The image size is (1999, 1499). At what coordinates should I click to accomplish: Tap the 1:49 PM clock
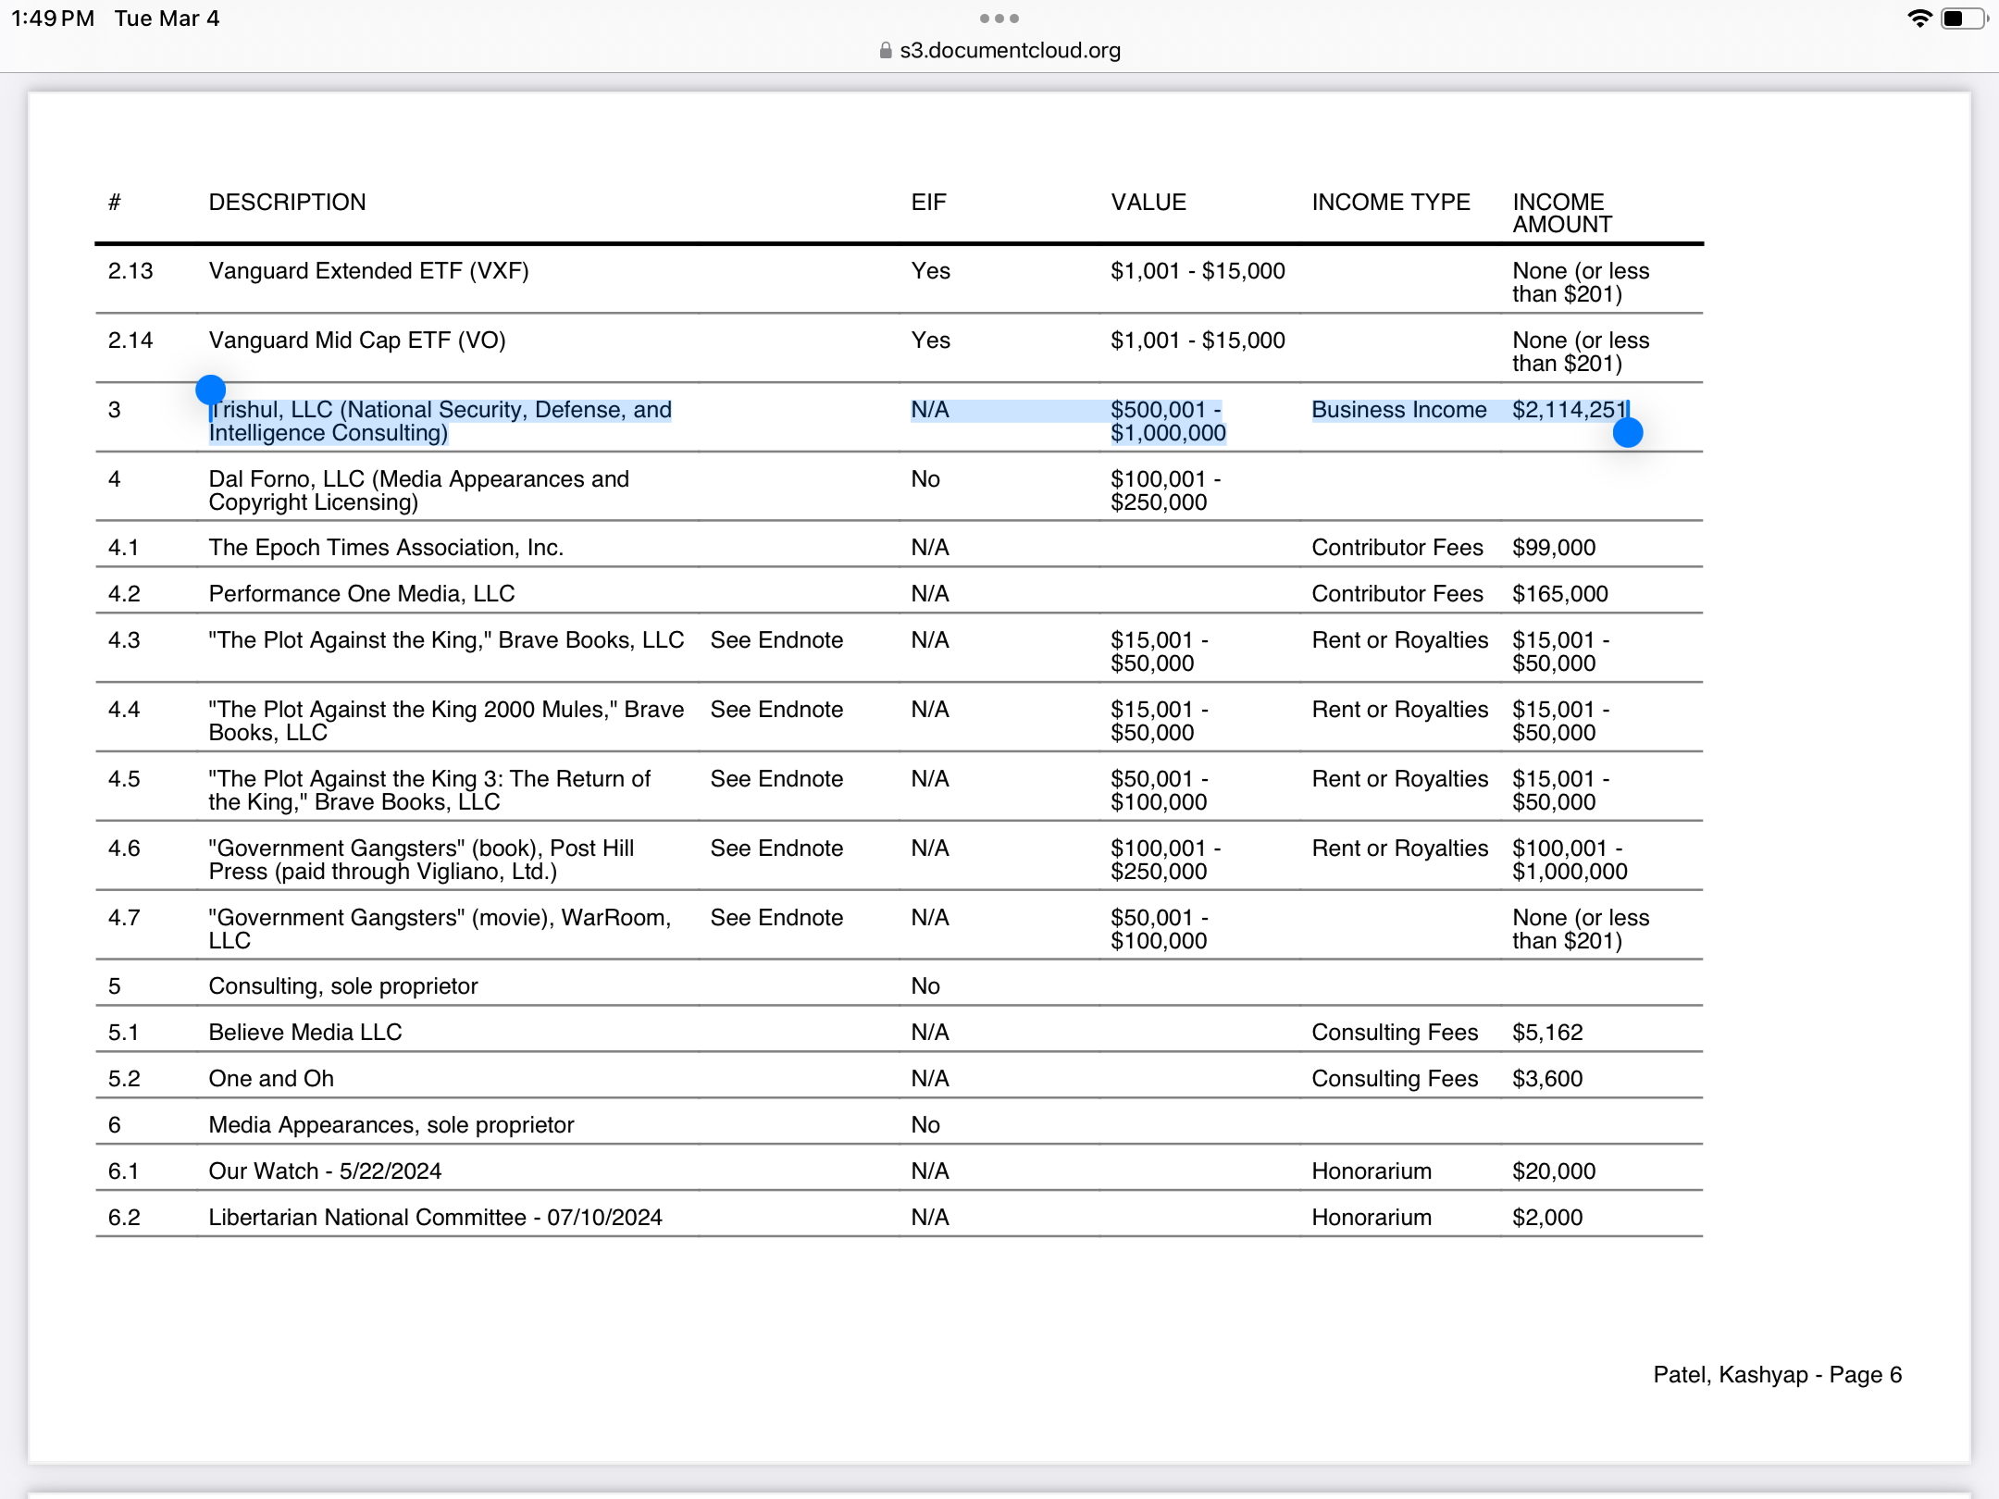(x=53, y=19)
